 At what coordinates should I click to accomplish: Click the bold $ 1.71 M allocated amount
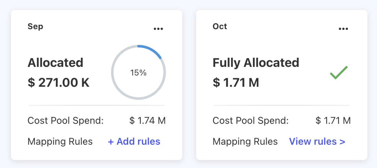(236, 83)
